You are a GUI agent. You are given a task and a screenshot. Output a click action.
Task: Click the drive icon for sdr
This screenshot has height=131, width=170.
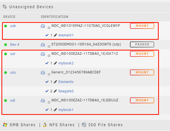coord(43,54)
